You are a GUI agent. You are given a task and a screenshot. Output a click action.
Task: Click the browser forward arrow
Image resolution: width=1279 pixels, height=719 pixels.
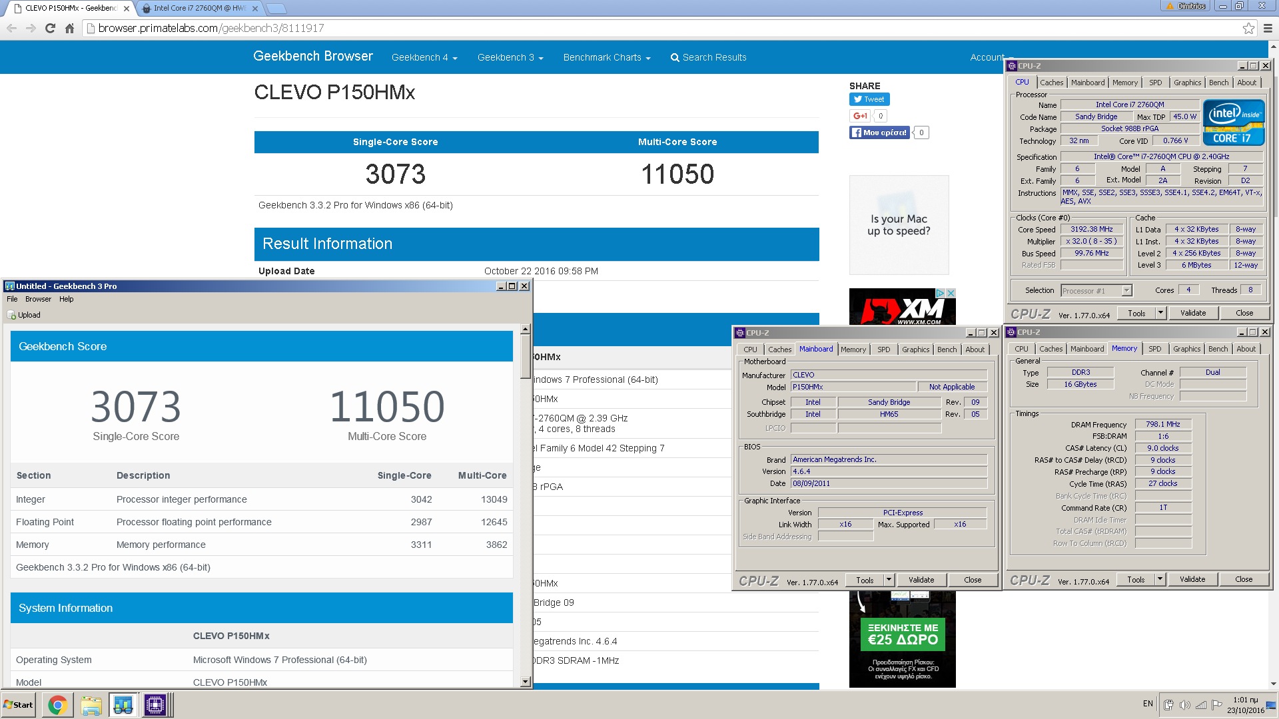[x=31, y=28]
